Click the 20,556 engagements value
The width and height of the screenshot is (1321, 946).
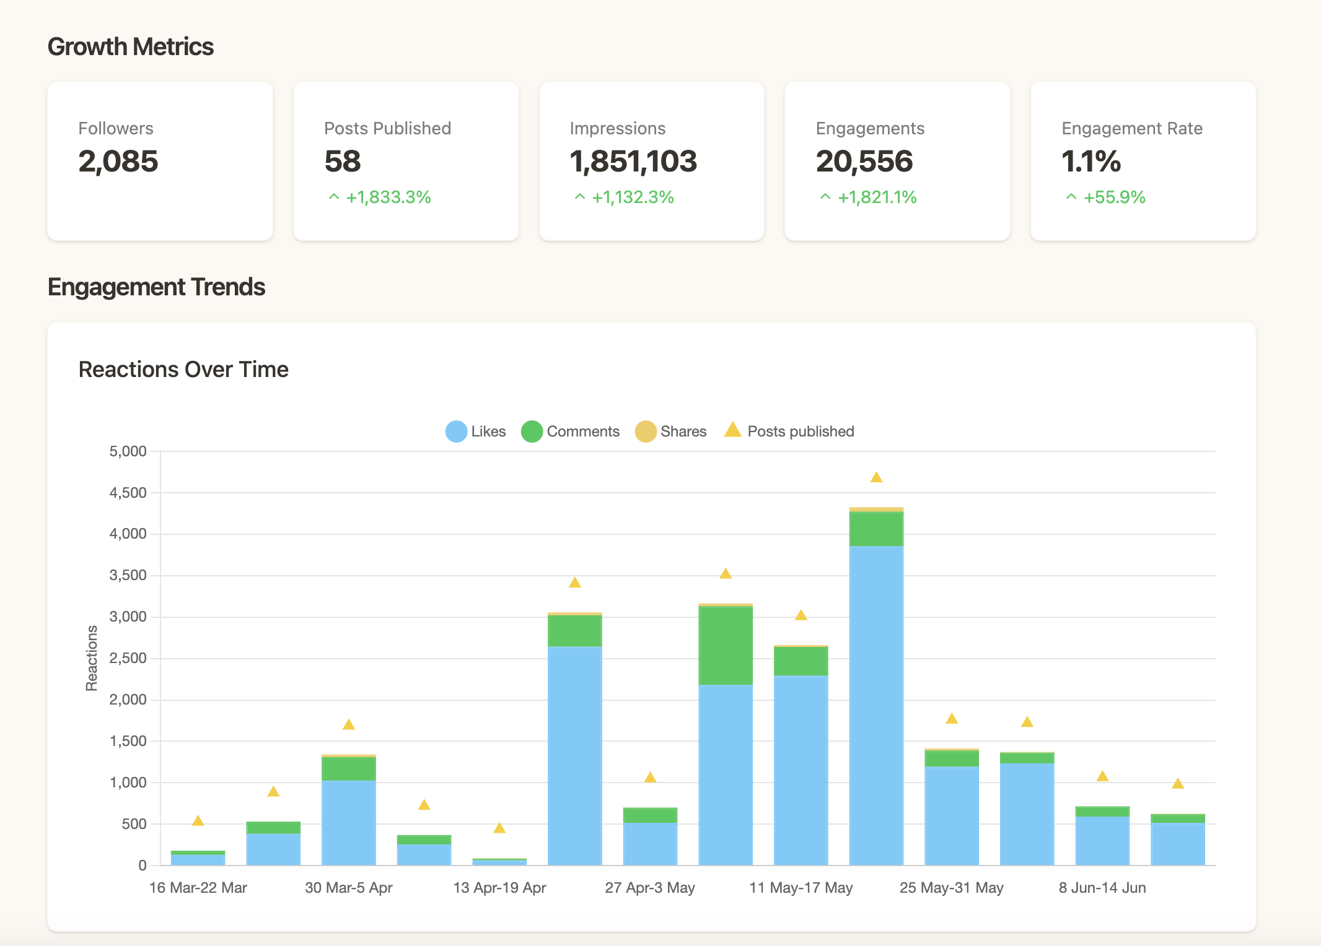click(864, 162)
